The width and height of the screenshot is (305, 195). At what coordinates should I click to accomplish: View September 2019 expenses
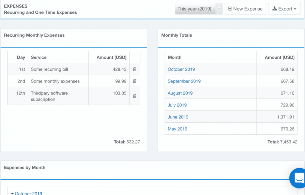tap(184, 81)
